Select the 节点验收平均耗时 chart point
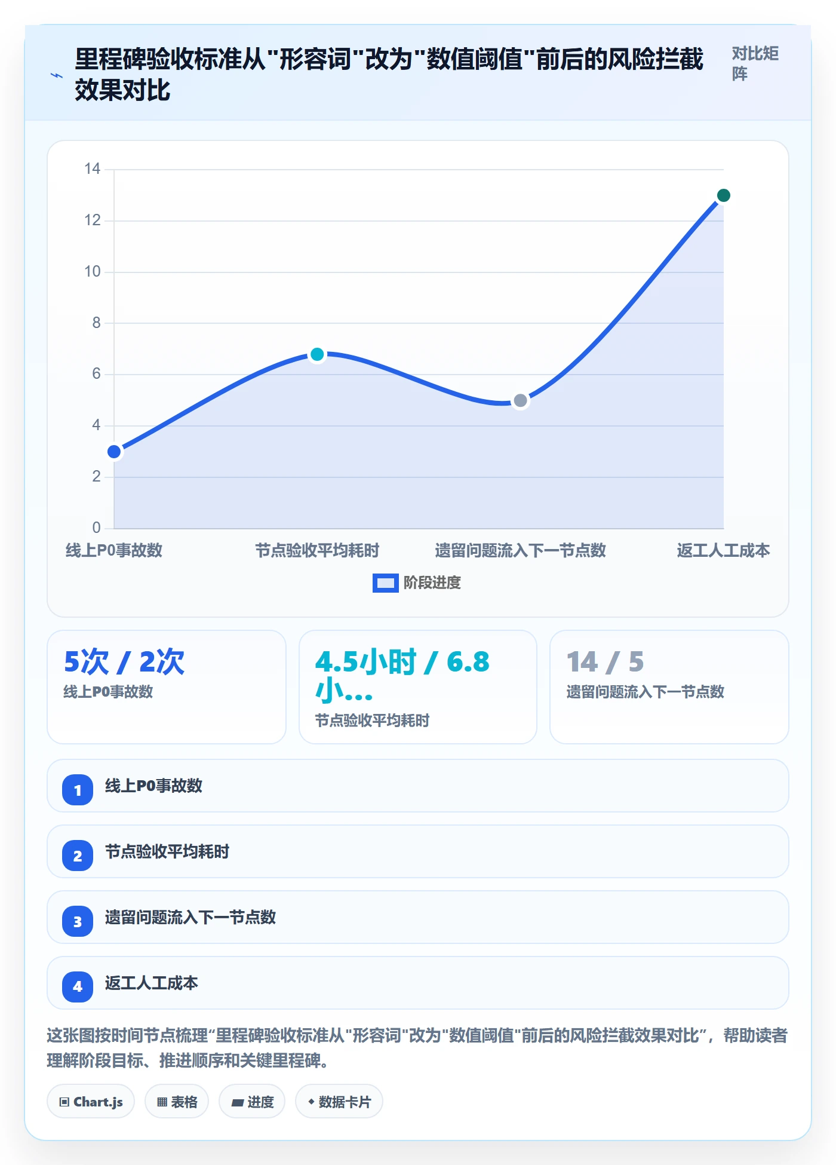Viewport: 836px width, 1165px height. tap(317, 354)
